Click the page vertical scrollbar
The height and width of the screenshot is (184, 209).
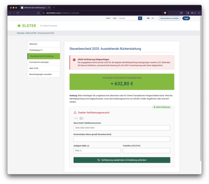[x=200, y=89]
